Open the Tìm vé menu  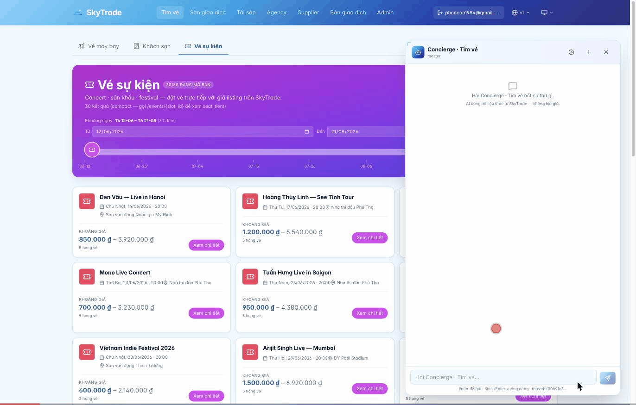click(x=170, y=12)
